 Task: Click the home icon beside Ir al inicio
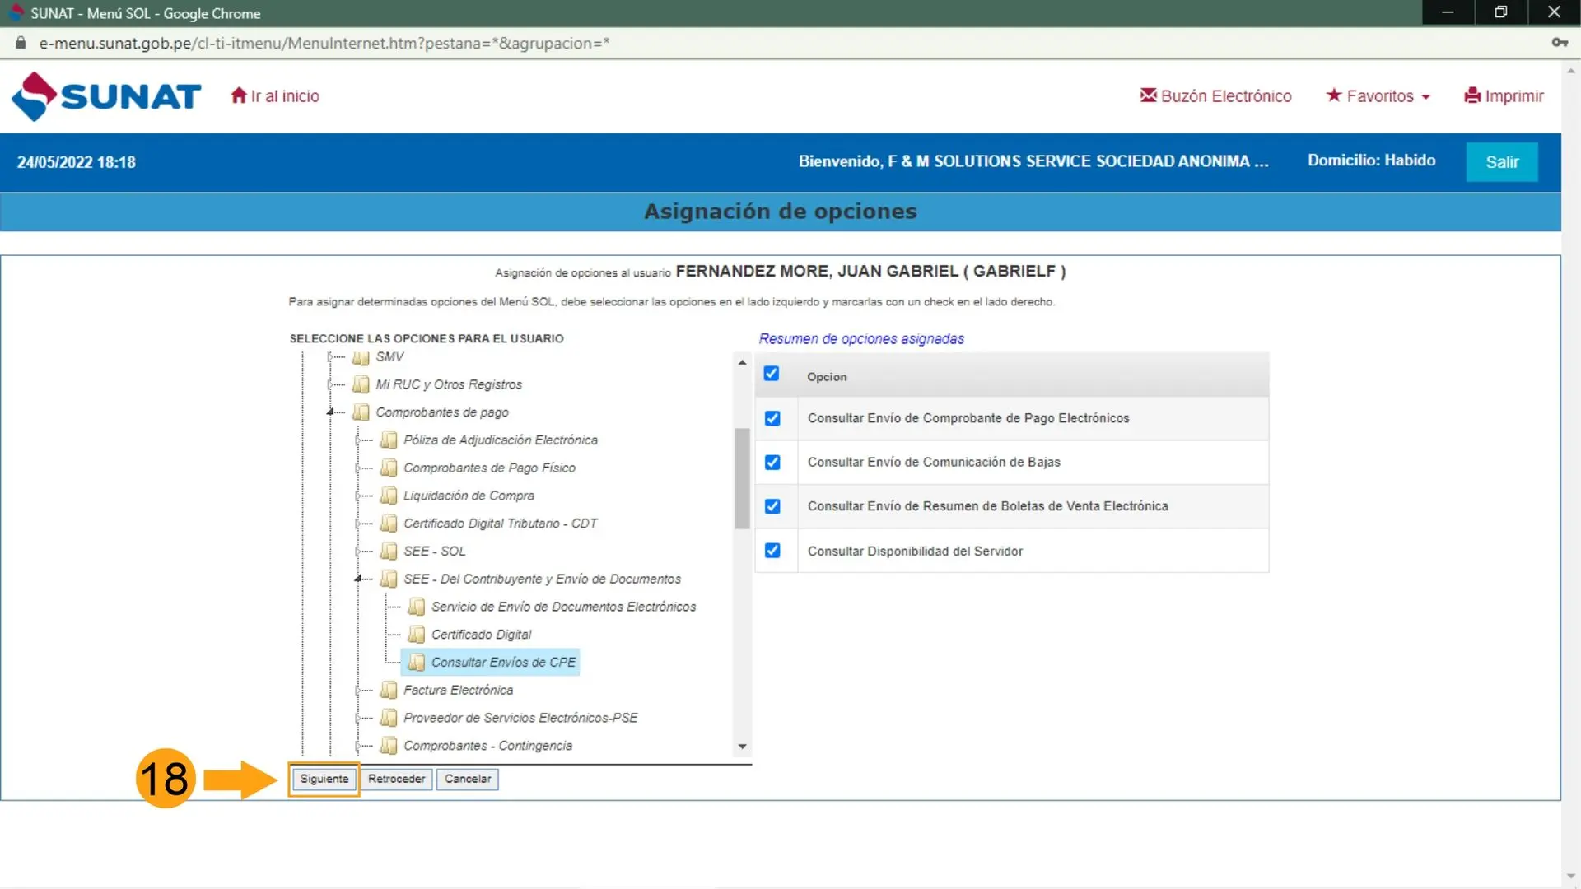pos(239,95)
